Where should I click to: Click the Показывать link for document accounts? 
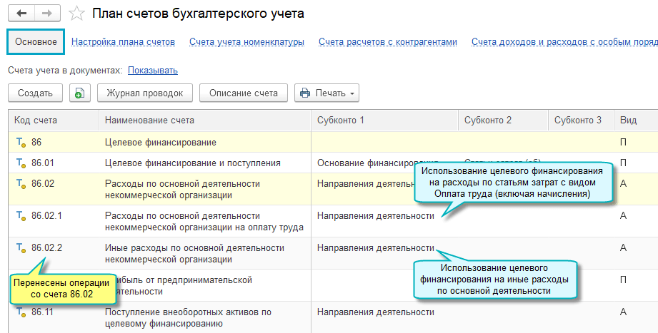click(x=152, y=70)
